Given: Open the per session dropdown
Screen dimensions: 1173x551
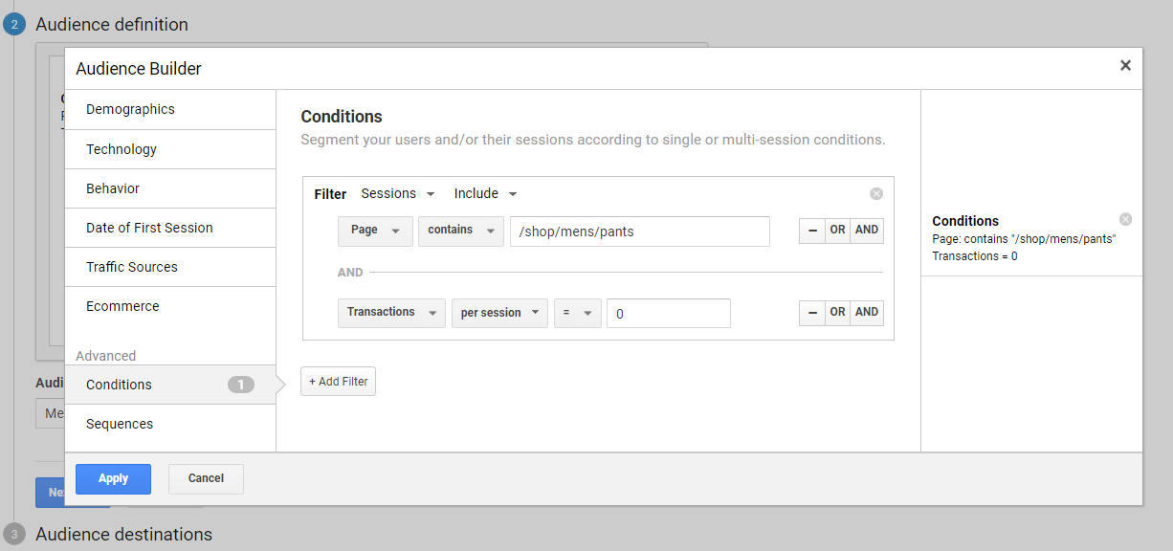Looking at the screenshot, I should click(499, 314).
